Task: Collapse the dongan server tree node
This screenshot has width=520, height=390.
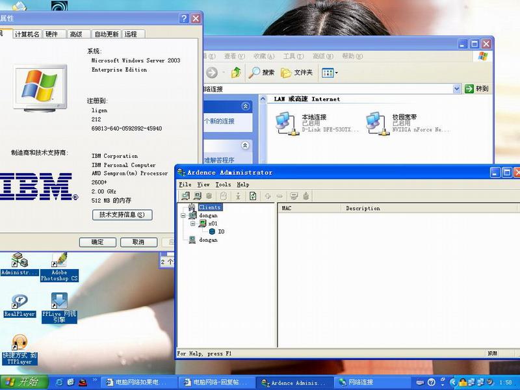Action: point(184,215)
